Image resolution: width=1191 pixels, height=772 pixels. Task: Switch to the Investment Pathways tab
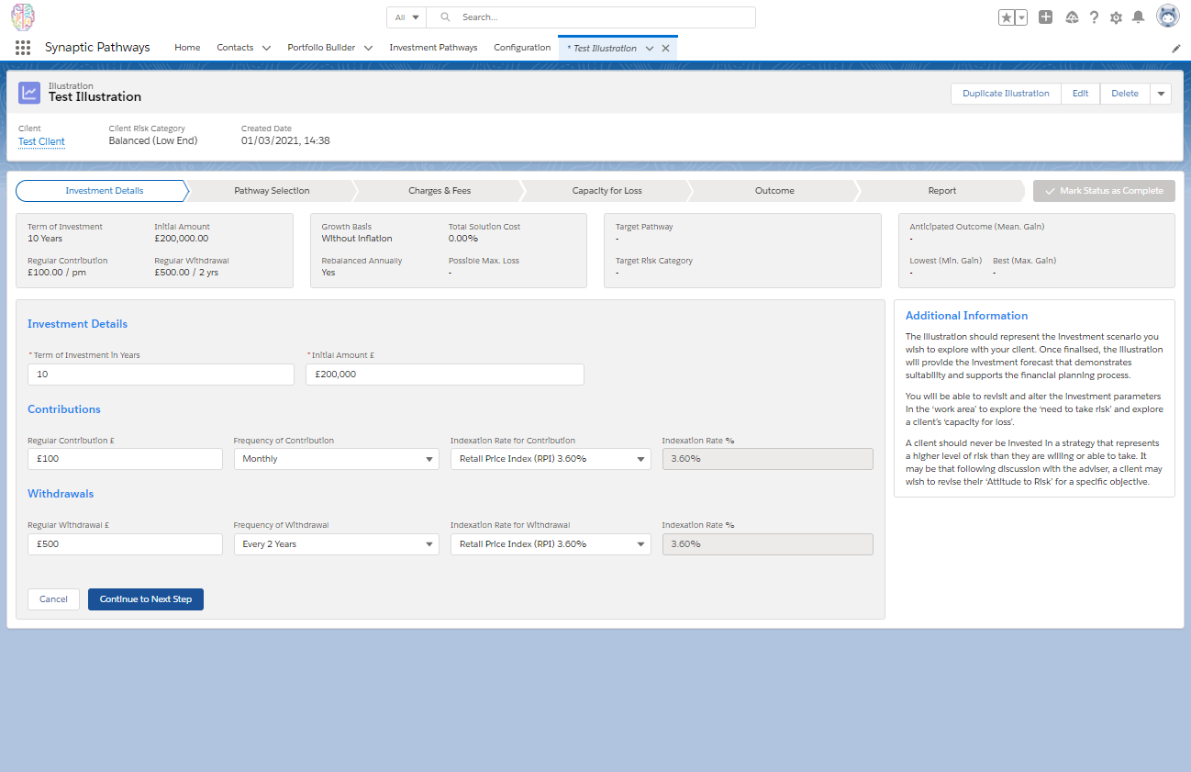pyautogui.click(x=433, y=48)
